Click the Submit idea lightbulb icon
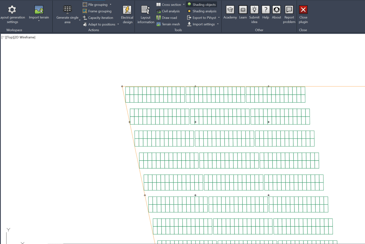The image size is (365, 244). click(254, 10)
